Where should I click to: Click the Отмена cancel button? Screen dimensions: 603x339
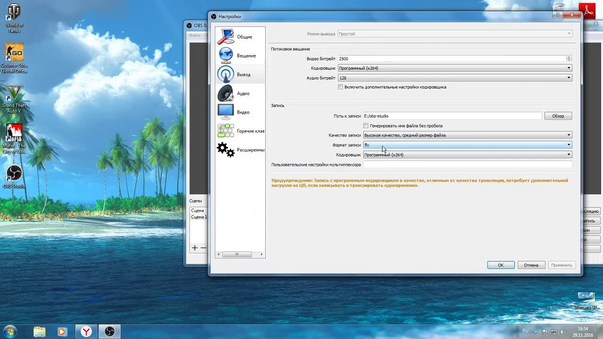point(531,265)
